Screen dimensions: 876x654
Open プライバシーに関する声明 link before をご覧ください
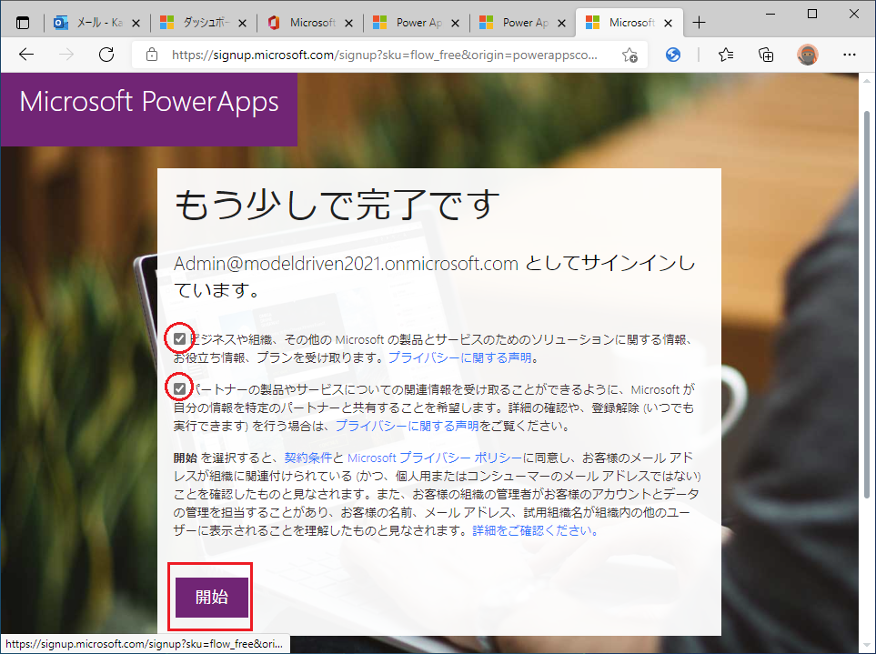[407, 426]
